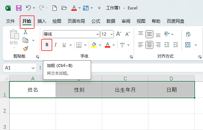Click the Open folder icon
This screenshot has height=130, width=203.
[64, 8]
